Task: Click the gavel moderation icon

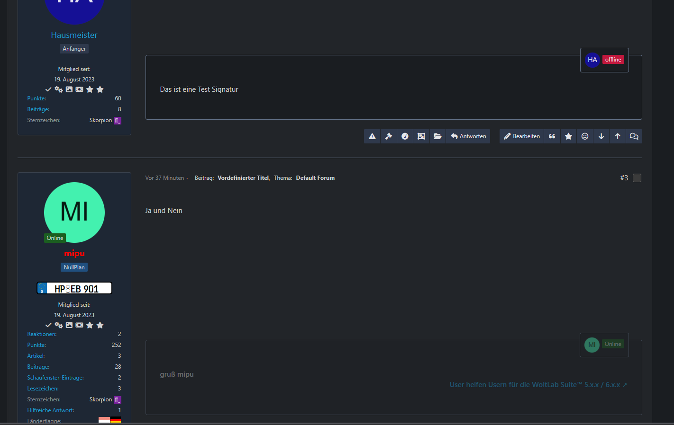Action: click(x=389, y=136)
